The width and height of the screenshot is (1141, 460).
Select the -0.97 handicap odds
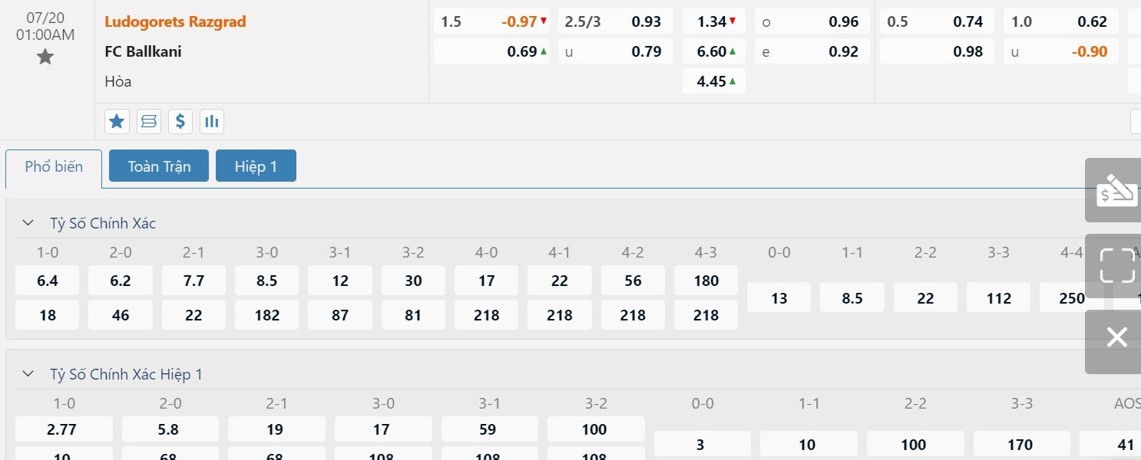pyautogui.click(x=519, y=21)
